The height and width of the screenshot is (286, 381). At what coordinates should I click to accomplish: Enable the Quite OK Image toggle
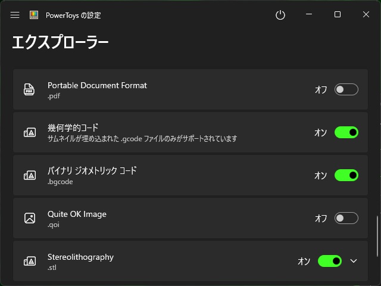tap(346, 218)
